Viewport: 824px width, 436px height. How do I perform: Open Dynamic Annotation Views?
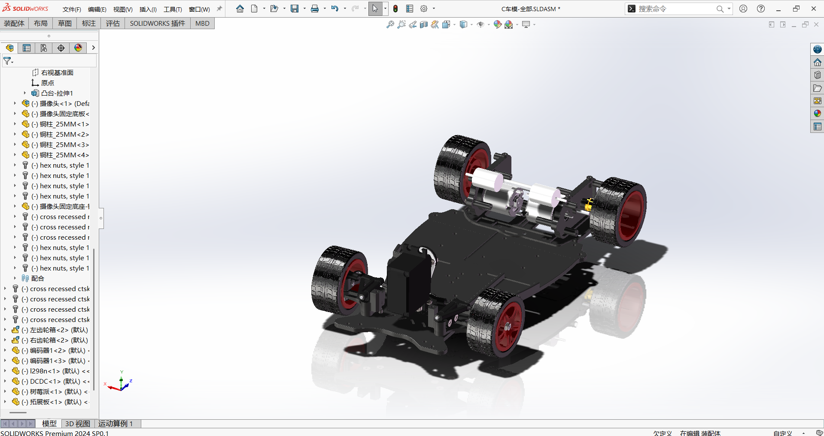(435, 24)
